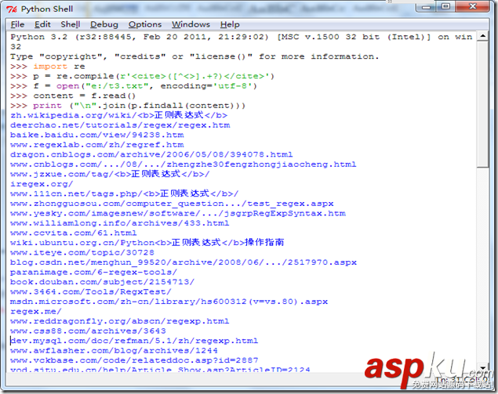
Task: Click the book.douban.com/subject/2154713/ line
Action: (102, 282)
